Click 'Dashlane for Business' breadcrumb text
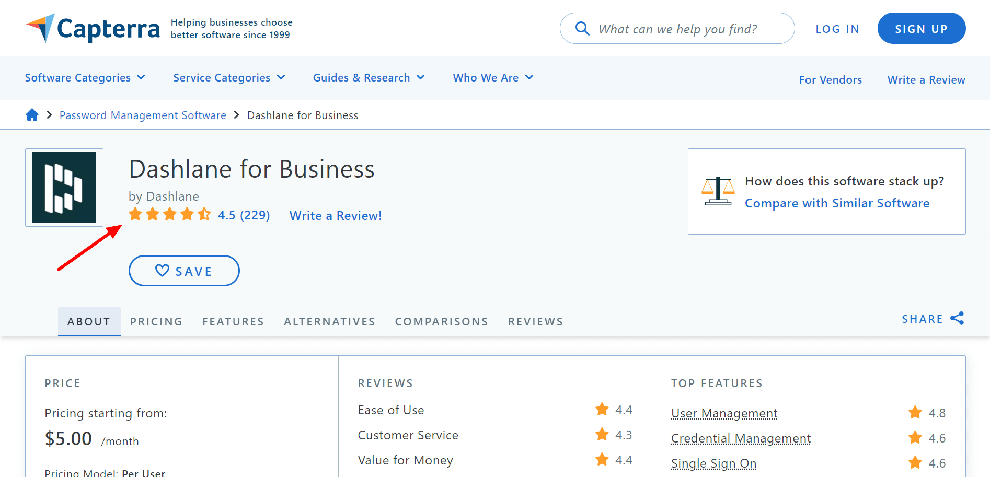The image size is (990, 477). pos(303,115)
